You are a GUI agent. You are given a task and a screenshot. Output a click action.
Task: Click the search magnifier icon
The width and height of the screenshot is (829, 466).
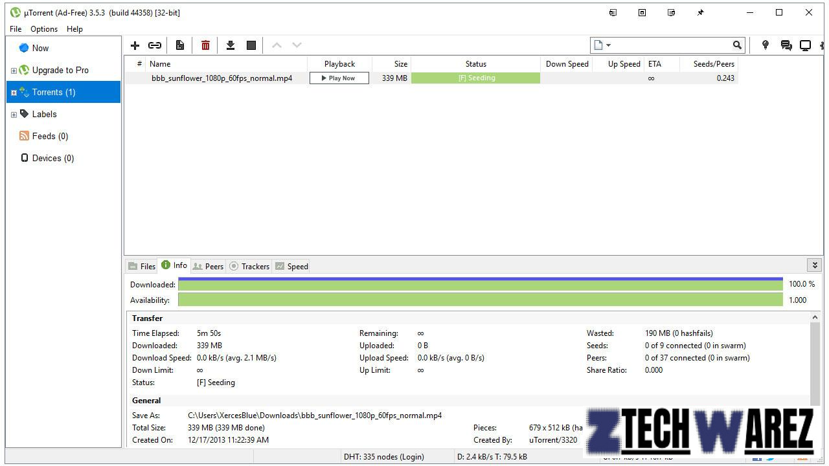click(737, 45)
